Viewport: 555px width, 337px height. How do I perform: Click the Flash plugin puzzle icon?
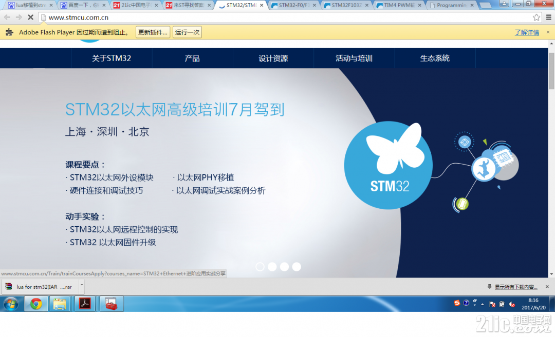point(9,32)
